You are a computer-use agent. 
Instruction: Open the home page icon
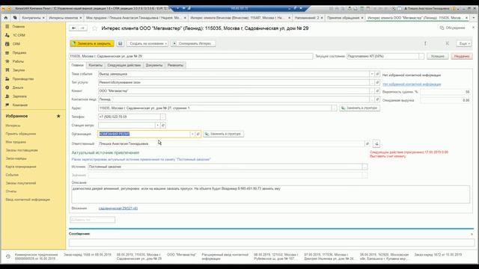click(x=5, y=18)
